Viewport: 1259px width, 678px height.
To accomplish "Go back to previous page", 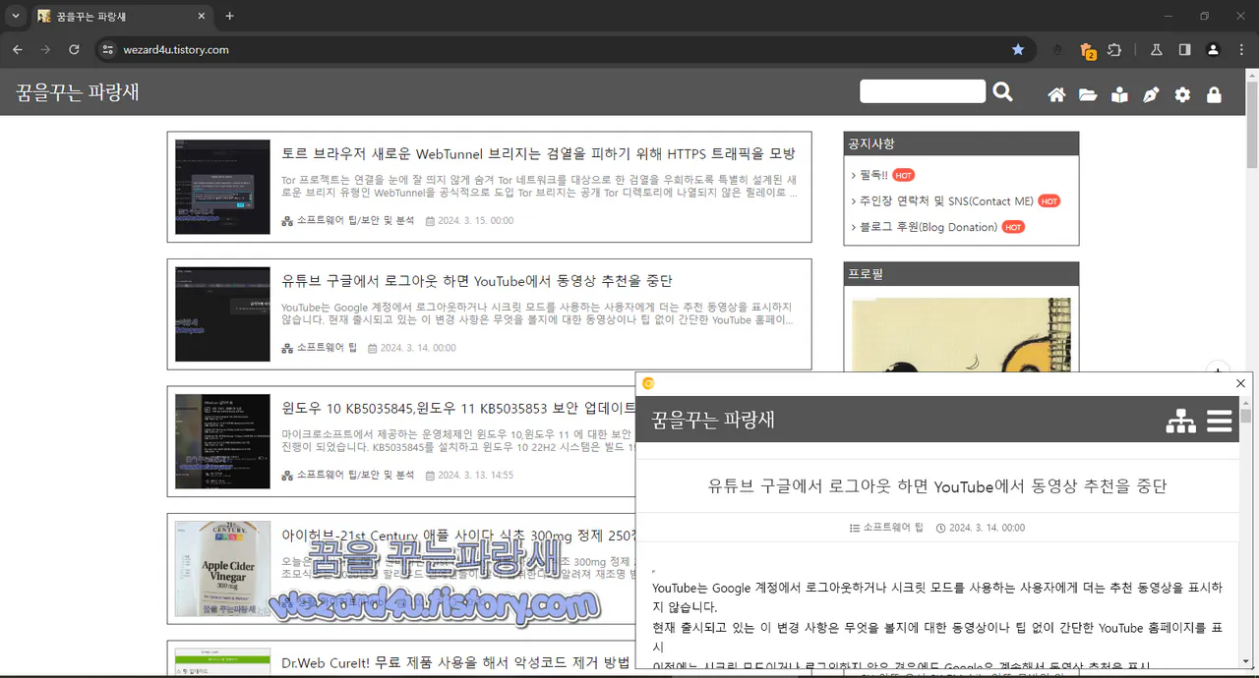I will [x=18, y=49].
